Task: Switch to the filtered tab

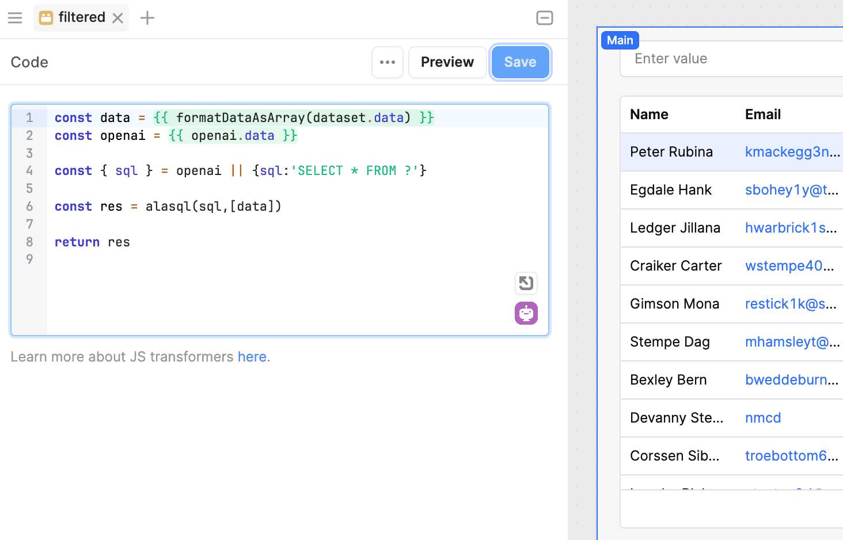Action: [82, 17]
